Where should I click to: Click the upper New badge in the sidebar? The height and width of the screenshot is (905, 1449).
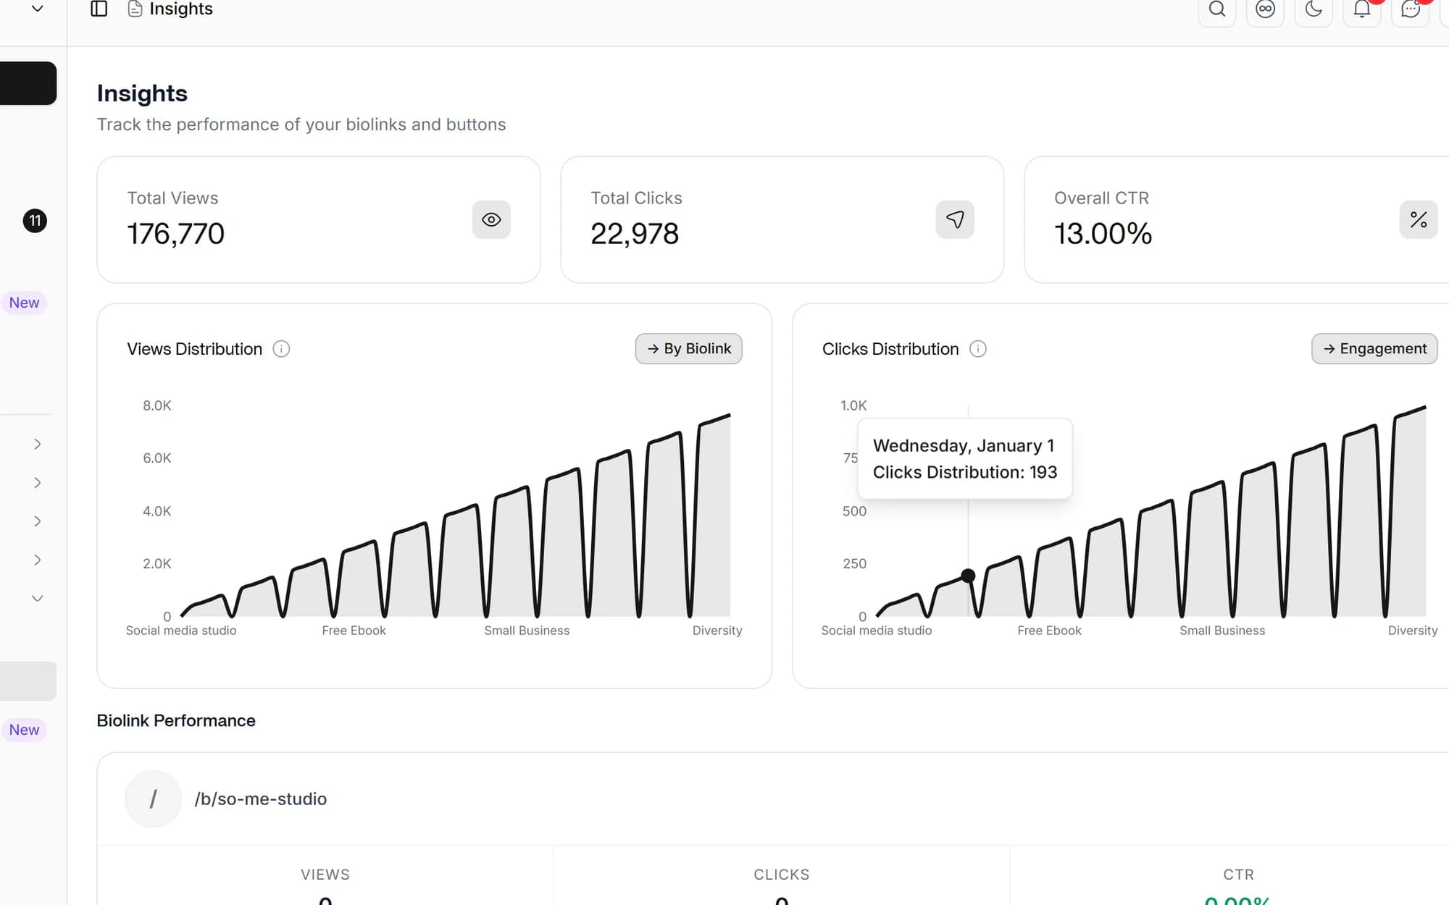pyautogui.click(x=24, y=303)
